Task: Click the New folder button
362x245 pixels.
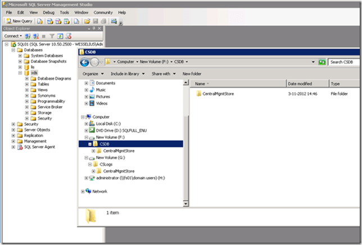Action: [x=192, y=74]
